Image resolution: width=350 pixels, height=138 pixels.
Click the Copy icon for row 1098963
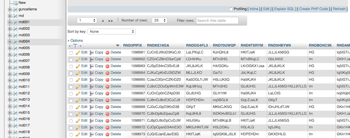[92, 66]
